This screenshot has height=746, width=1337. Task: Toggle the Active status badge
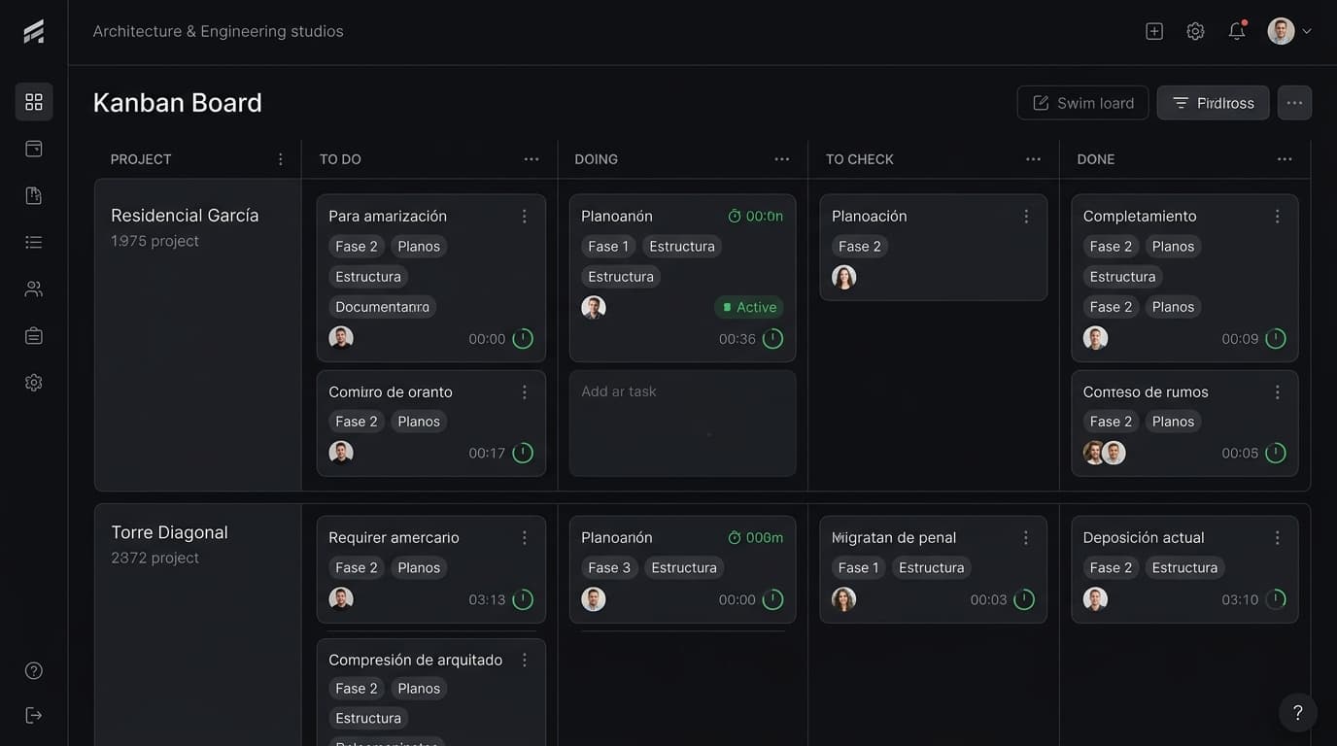point(749,307)
